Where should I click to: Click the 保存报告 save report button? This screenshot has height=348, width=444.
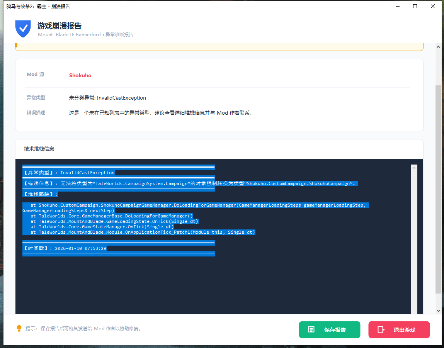coord(329,329)
